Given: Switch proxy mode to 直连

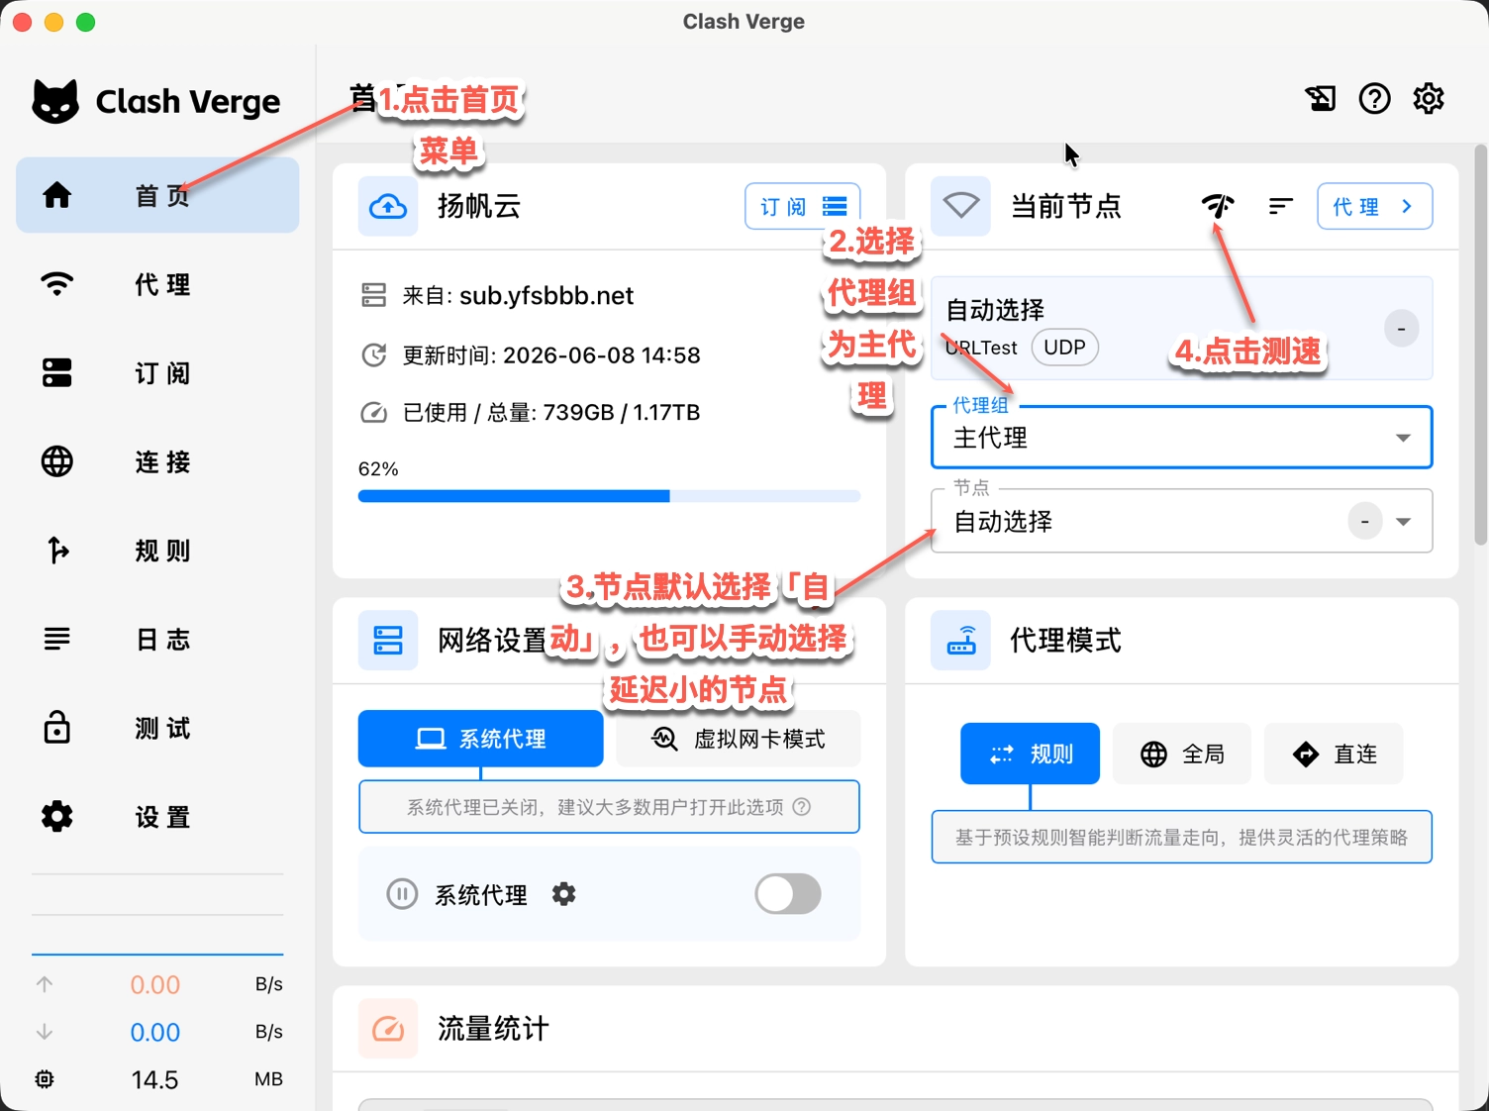Looking at the screenshot, I should tap(1334, 754).
